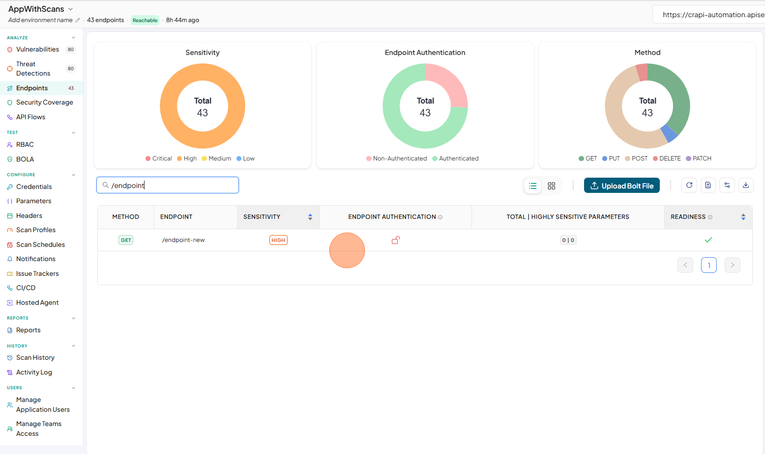Open the filter settings sliders icon
Viewport: 765px width, 454px height.
coord(727,186)
